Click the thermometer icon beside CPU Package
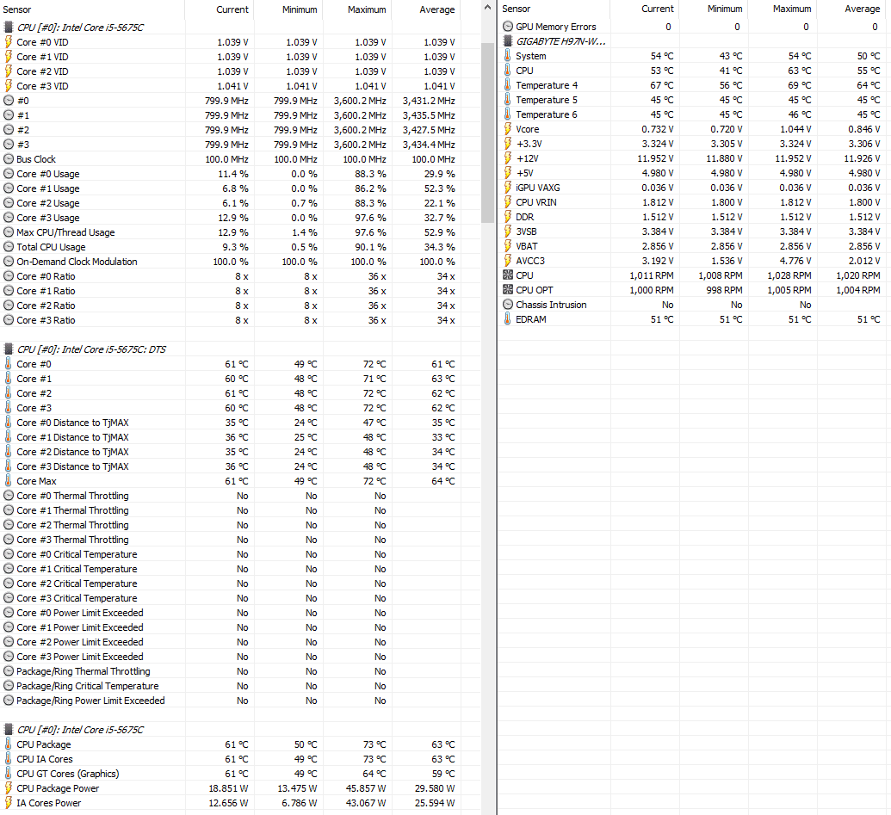The height and width of the screenshot is (815, 891). click(9, 744)
